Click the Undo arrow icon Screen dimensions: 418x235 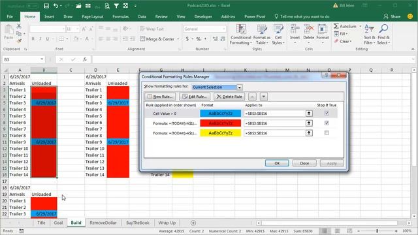coord(56,6)
